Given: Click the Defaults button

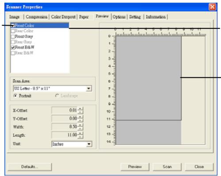Looking at the screenshot, I should point(30,167).
